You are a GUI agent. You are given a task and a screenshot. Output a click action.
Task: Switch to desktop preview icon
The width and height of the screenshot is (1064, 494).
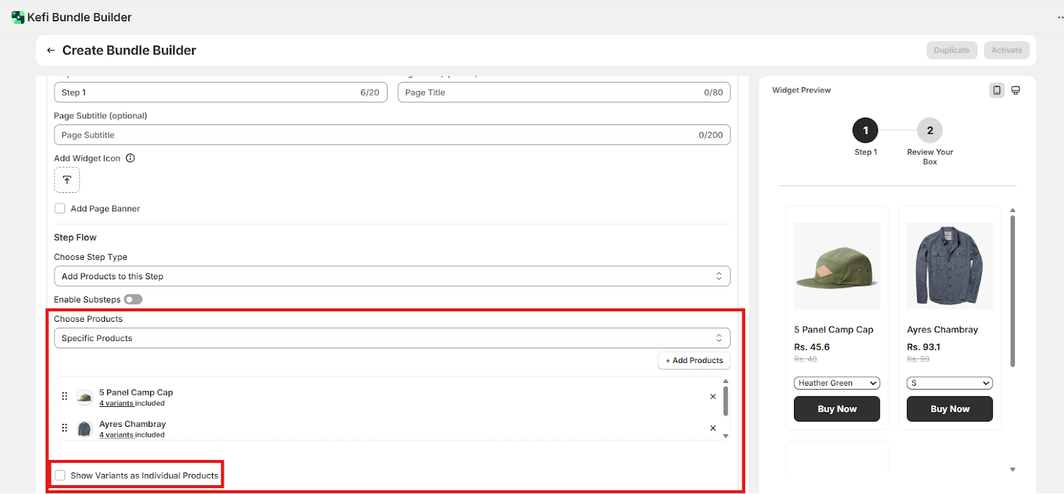coord(1015,90)
